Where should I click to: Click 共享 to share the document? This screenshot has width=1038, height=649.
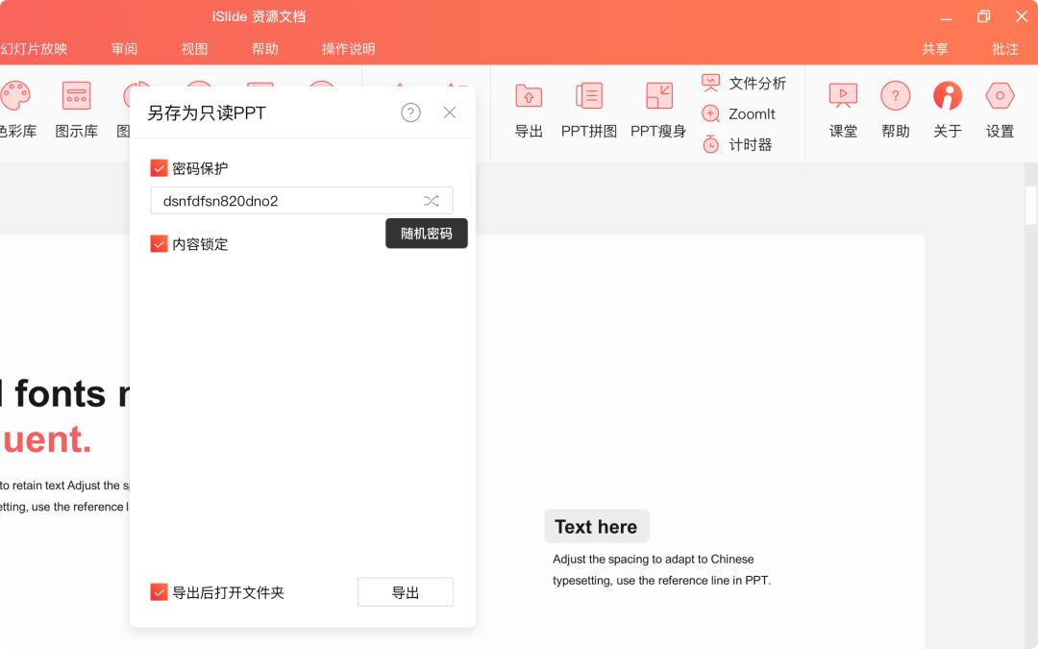[937, 48]
